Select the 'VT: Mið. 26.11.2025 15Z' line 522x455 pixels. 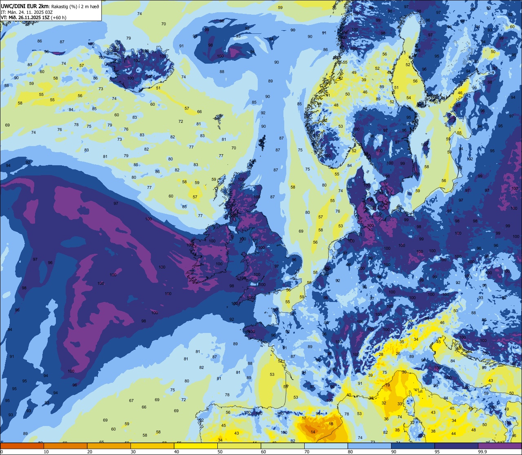click(x=25, y=18)
